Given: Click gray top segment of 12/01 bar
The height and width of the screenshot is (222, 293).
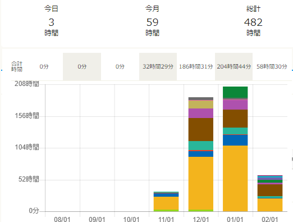Looking at the screenshot, I should coord(201,99).
